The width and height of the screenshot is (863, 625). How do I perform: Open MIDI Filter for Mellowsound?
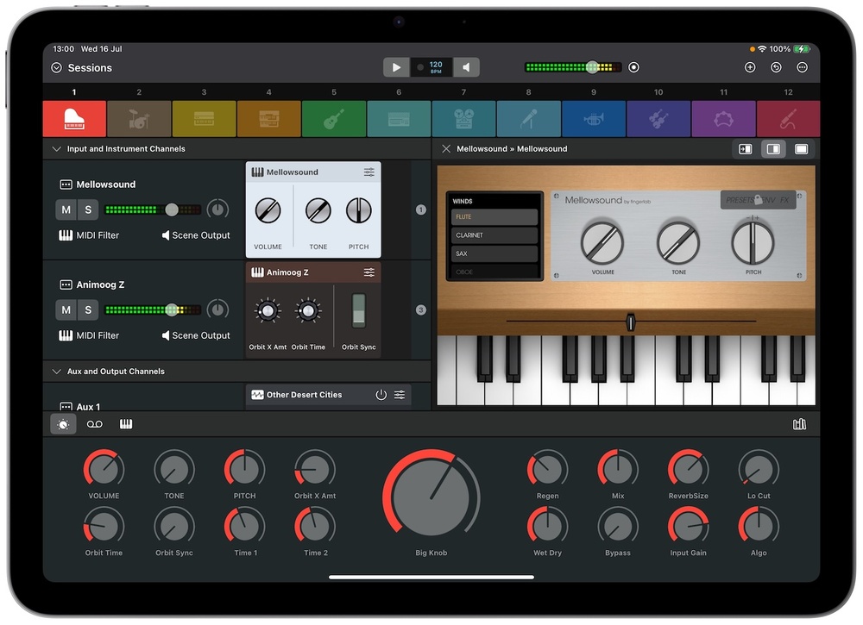[x=89, y=235]
